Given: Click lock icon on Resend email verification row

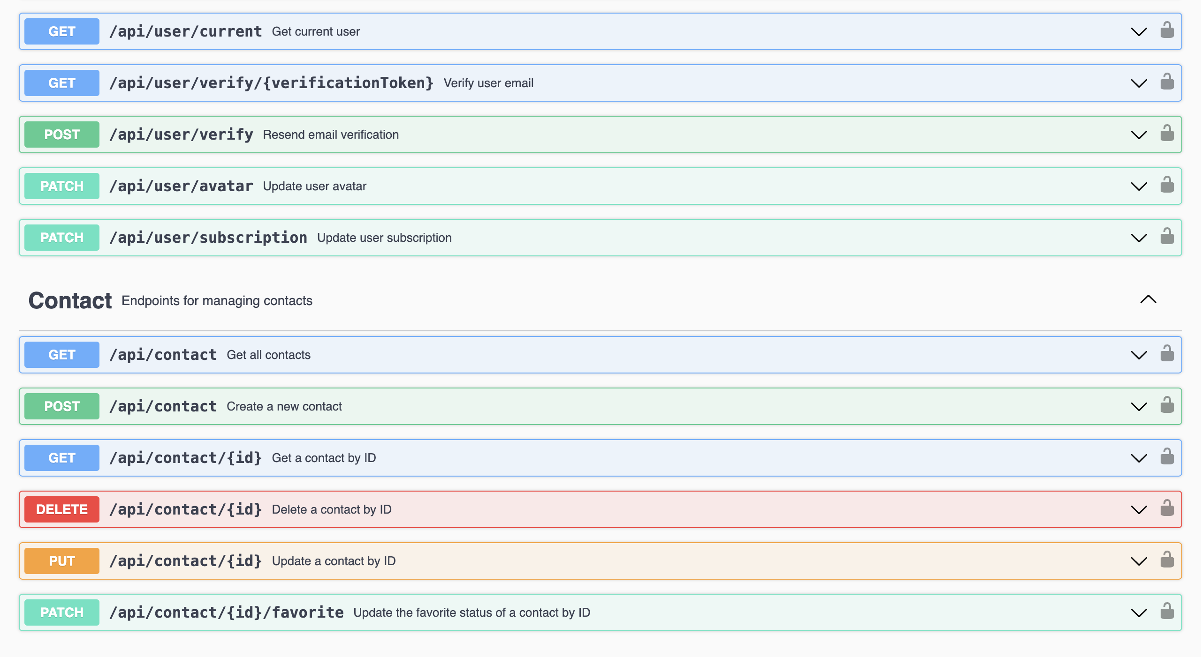Looking at the screenshot, I should pos(1167,134).
